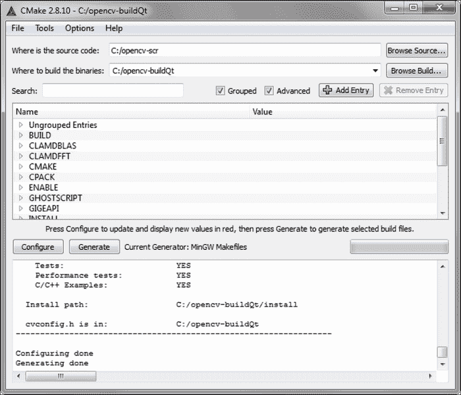
Task: Click the entries list scrollbar thumb
Action: (442, 141)
